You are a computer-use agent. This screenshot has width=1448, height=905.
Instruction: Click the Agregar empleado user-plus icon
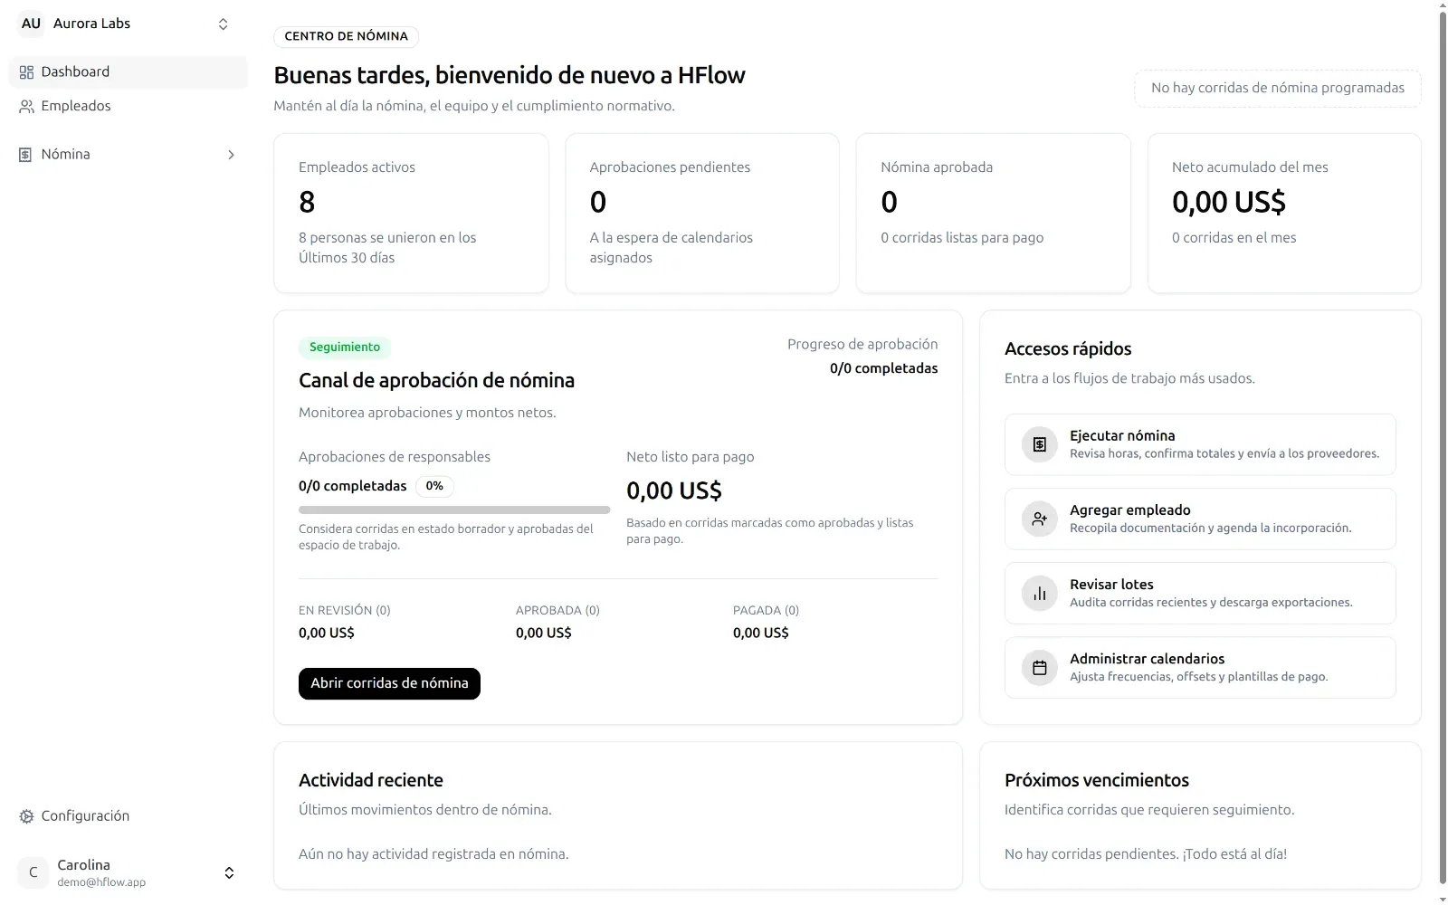pos(1039,519)
